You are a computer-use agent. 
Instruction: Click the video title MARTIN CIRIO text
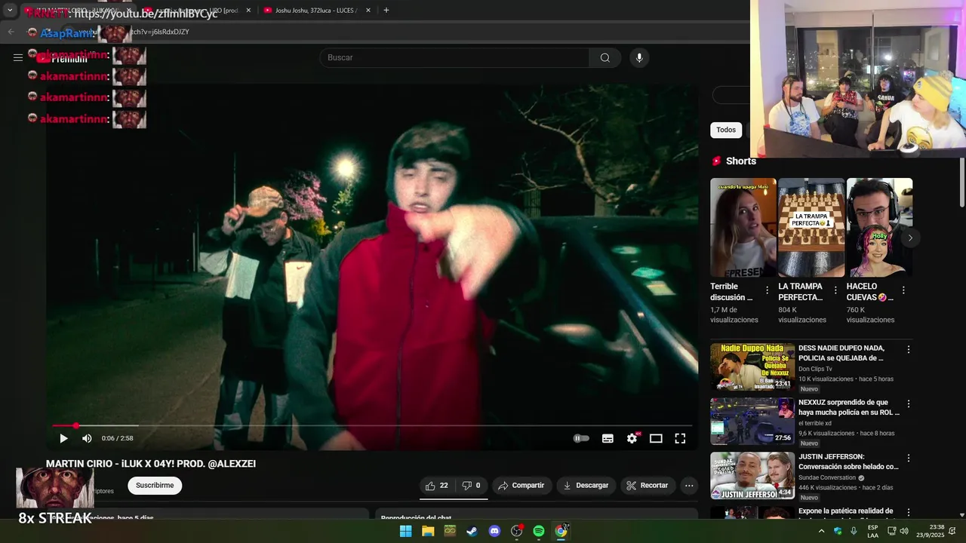pyautogui.click(x=151, y=464)
